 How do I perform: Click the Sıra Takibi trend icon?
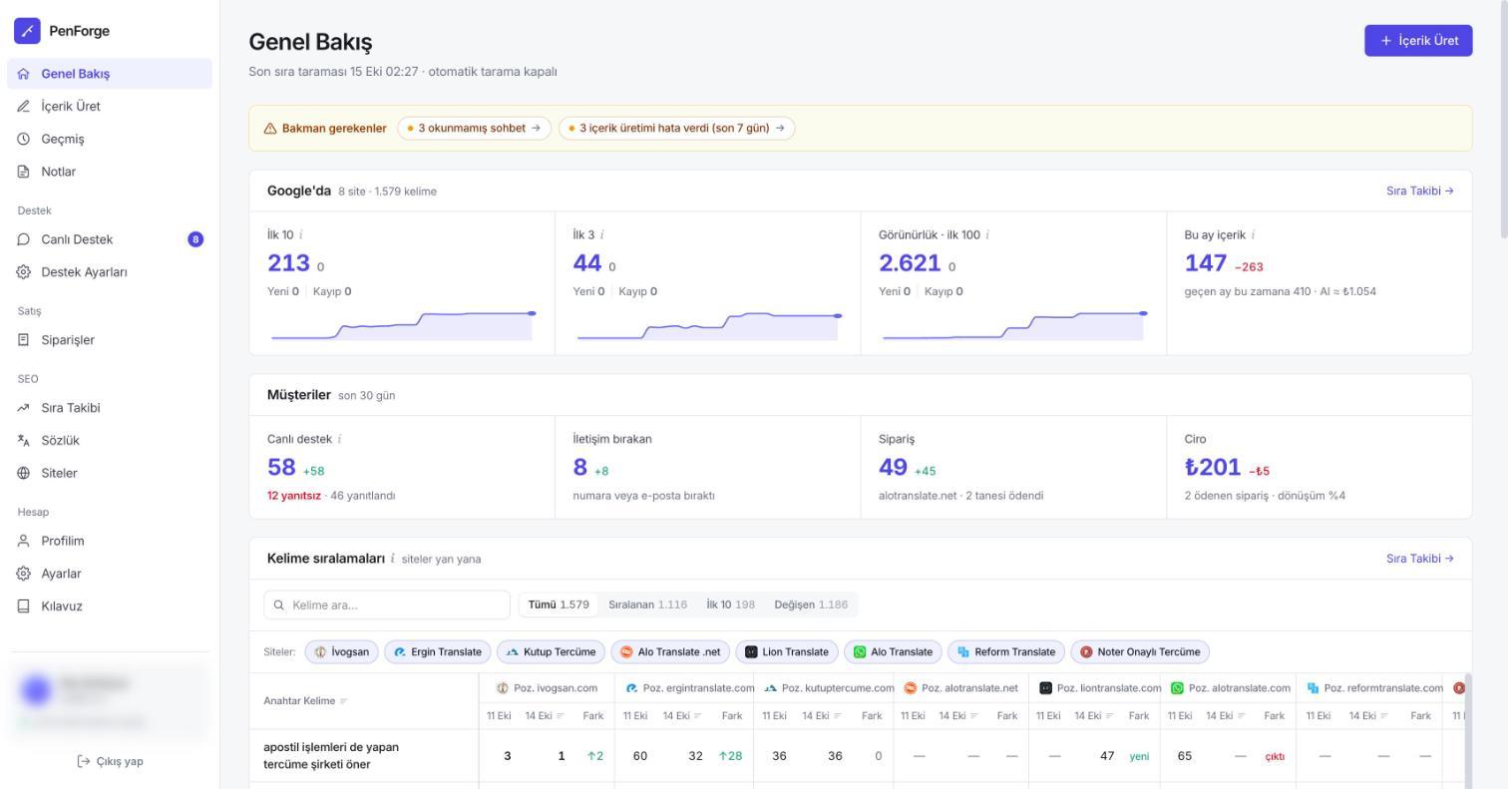coord(24,408)
